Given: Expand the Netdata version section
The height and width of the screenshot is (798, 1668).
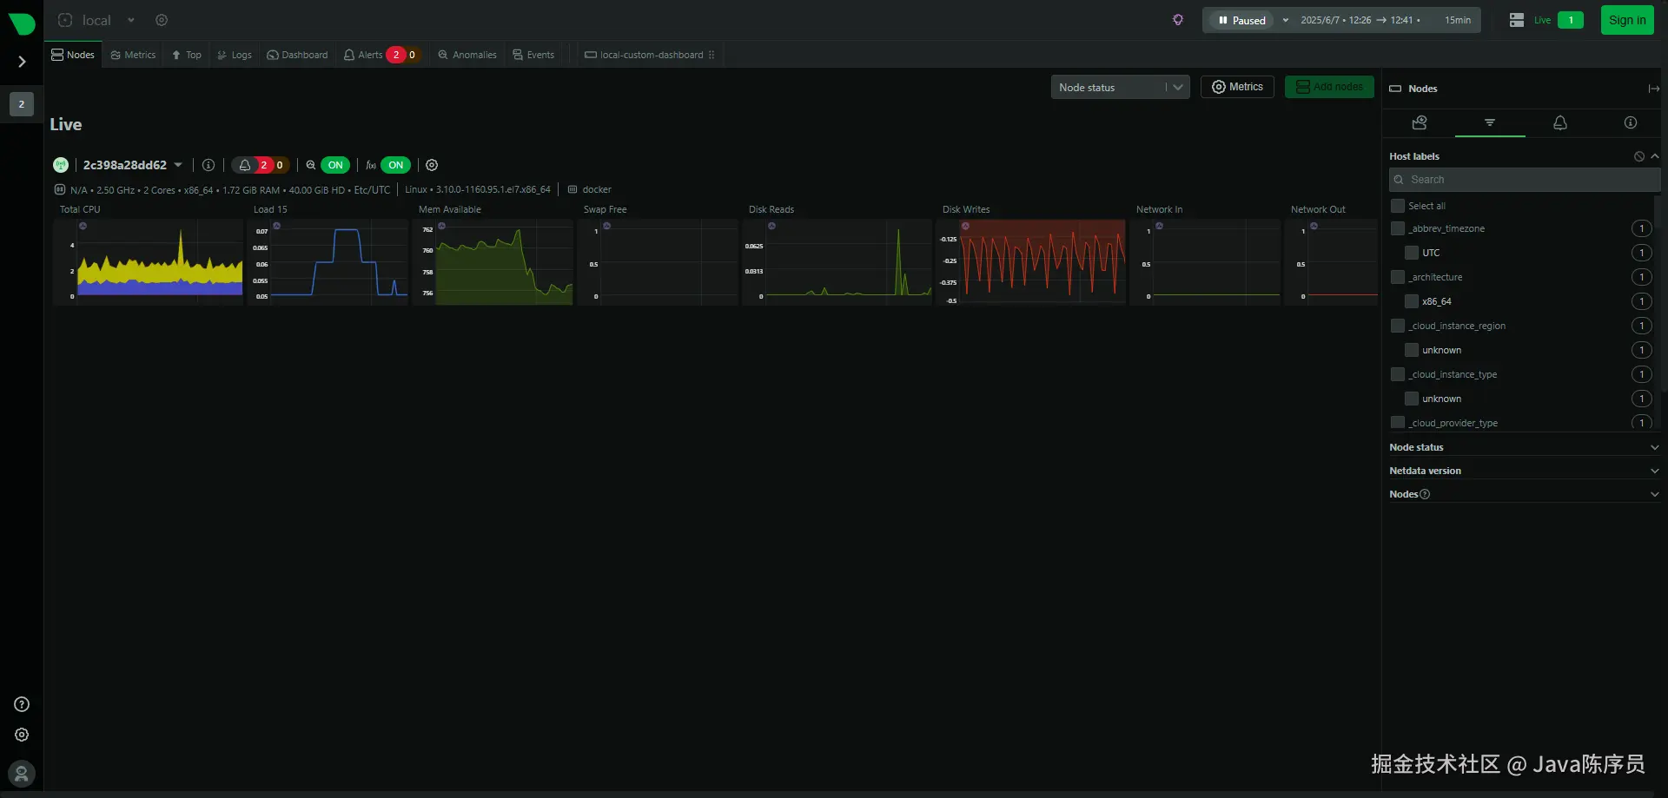Looking at the screenshot, I should click(x=1525, y=471).
